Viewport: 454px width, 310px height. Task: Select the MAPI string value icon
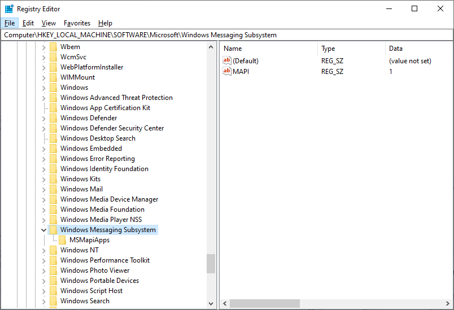click(227, 72)
